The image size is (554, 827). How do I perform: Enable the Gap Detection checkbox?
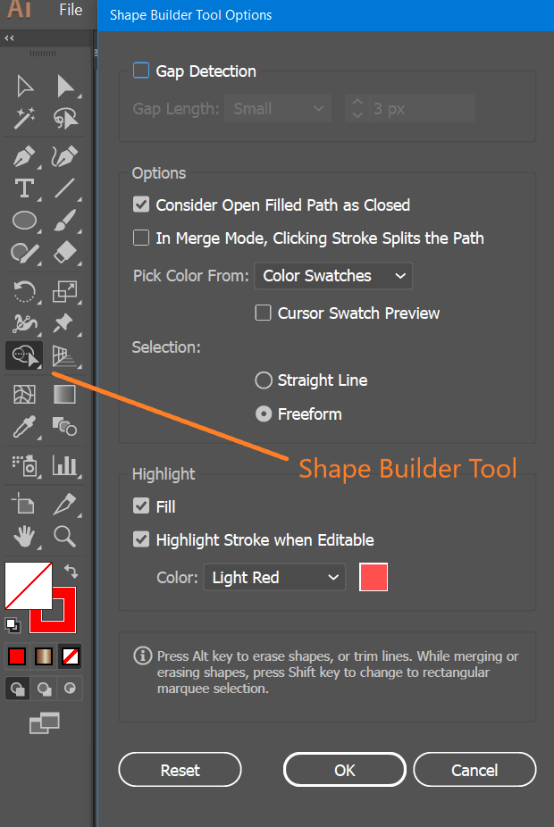[141, 71]
